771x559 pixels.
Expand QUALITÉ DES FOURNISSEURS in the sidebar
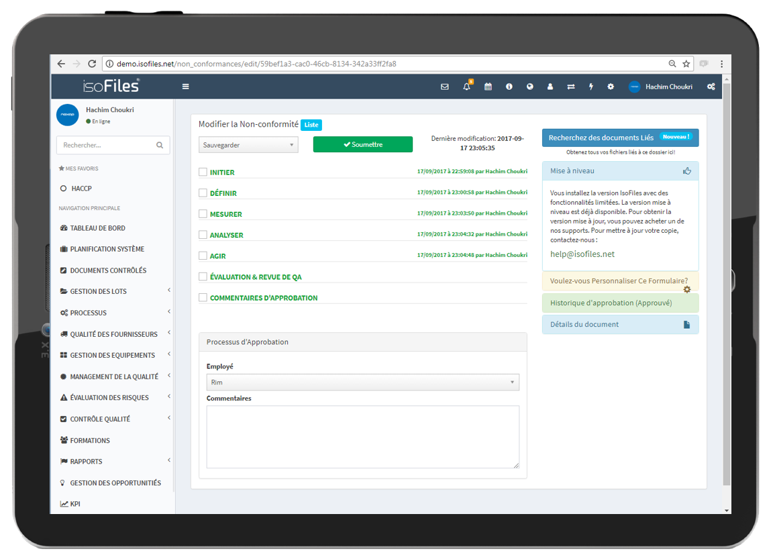point(115,334)
